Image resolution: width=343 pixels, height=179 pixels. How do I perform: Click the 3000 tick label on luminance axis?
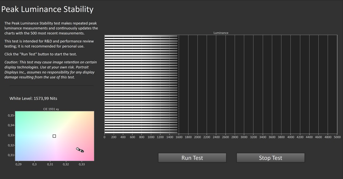tap(244, 137)
